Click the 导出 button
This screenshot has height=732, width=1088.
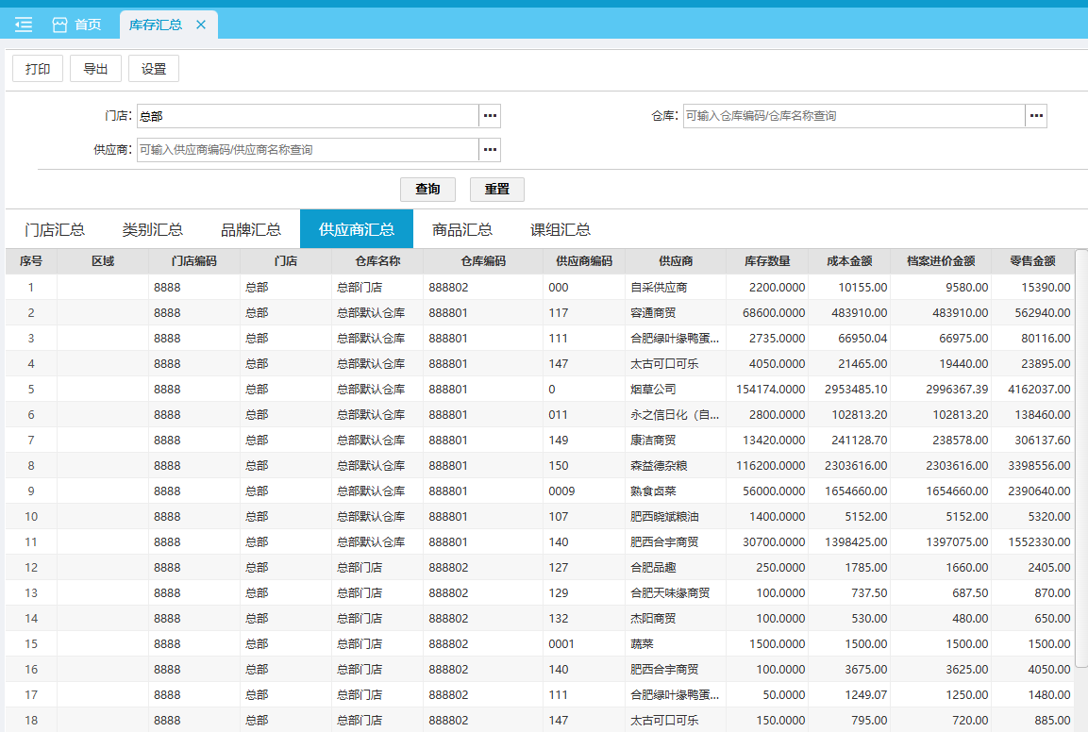pyautogui.click(x=95, y=69)
